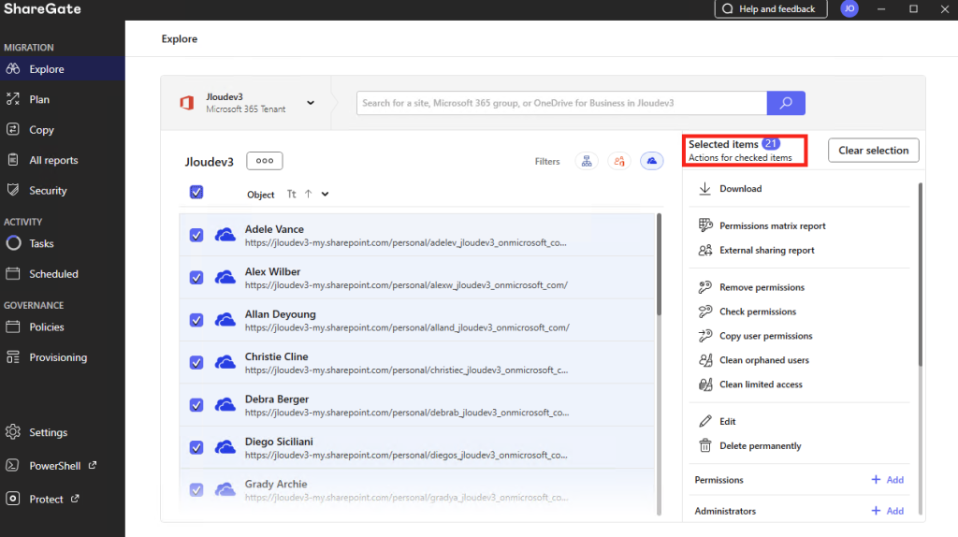Toggle the sites filter icon
958x537 pixels.
(x=587, y=161)
